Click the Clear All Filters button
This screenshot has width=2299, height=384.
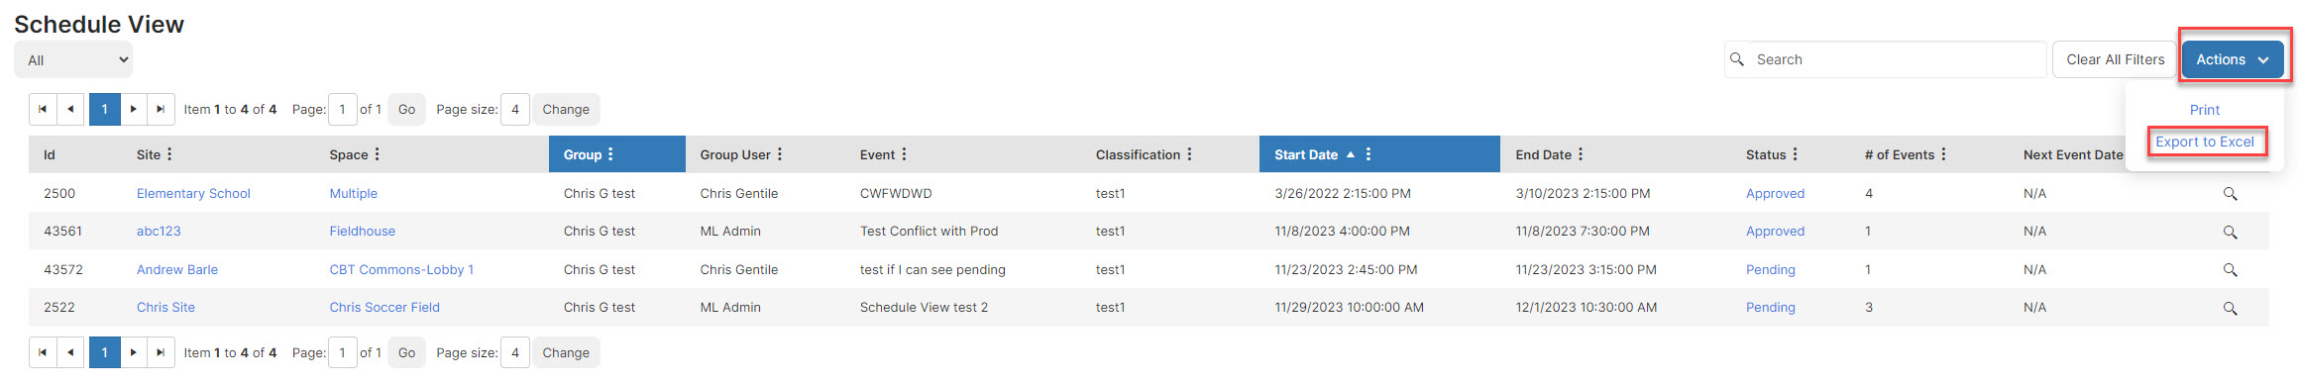pos(2115,59)
